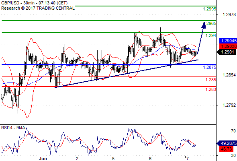Click the 1.2854 price axis value

click(x=229, y=75)
